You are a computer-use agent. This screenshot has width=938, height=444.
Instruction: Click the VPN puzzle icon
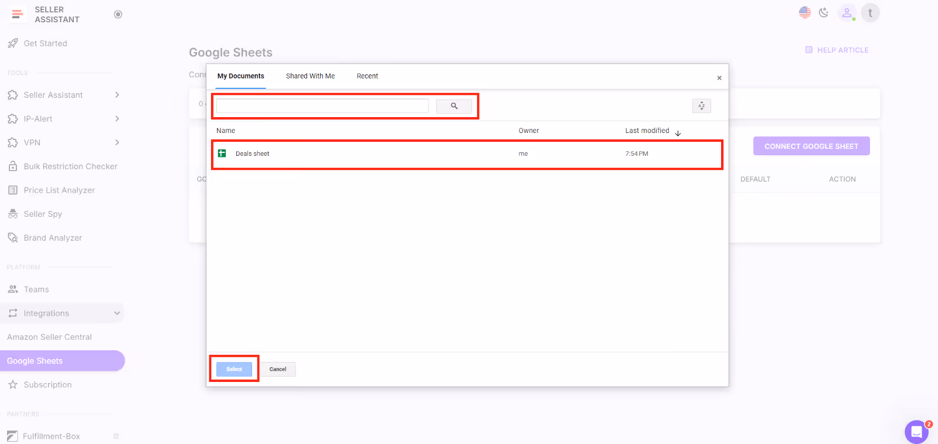tap(13, 142)
